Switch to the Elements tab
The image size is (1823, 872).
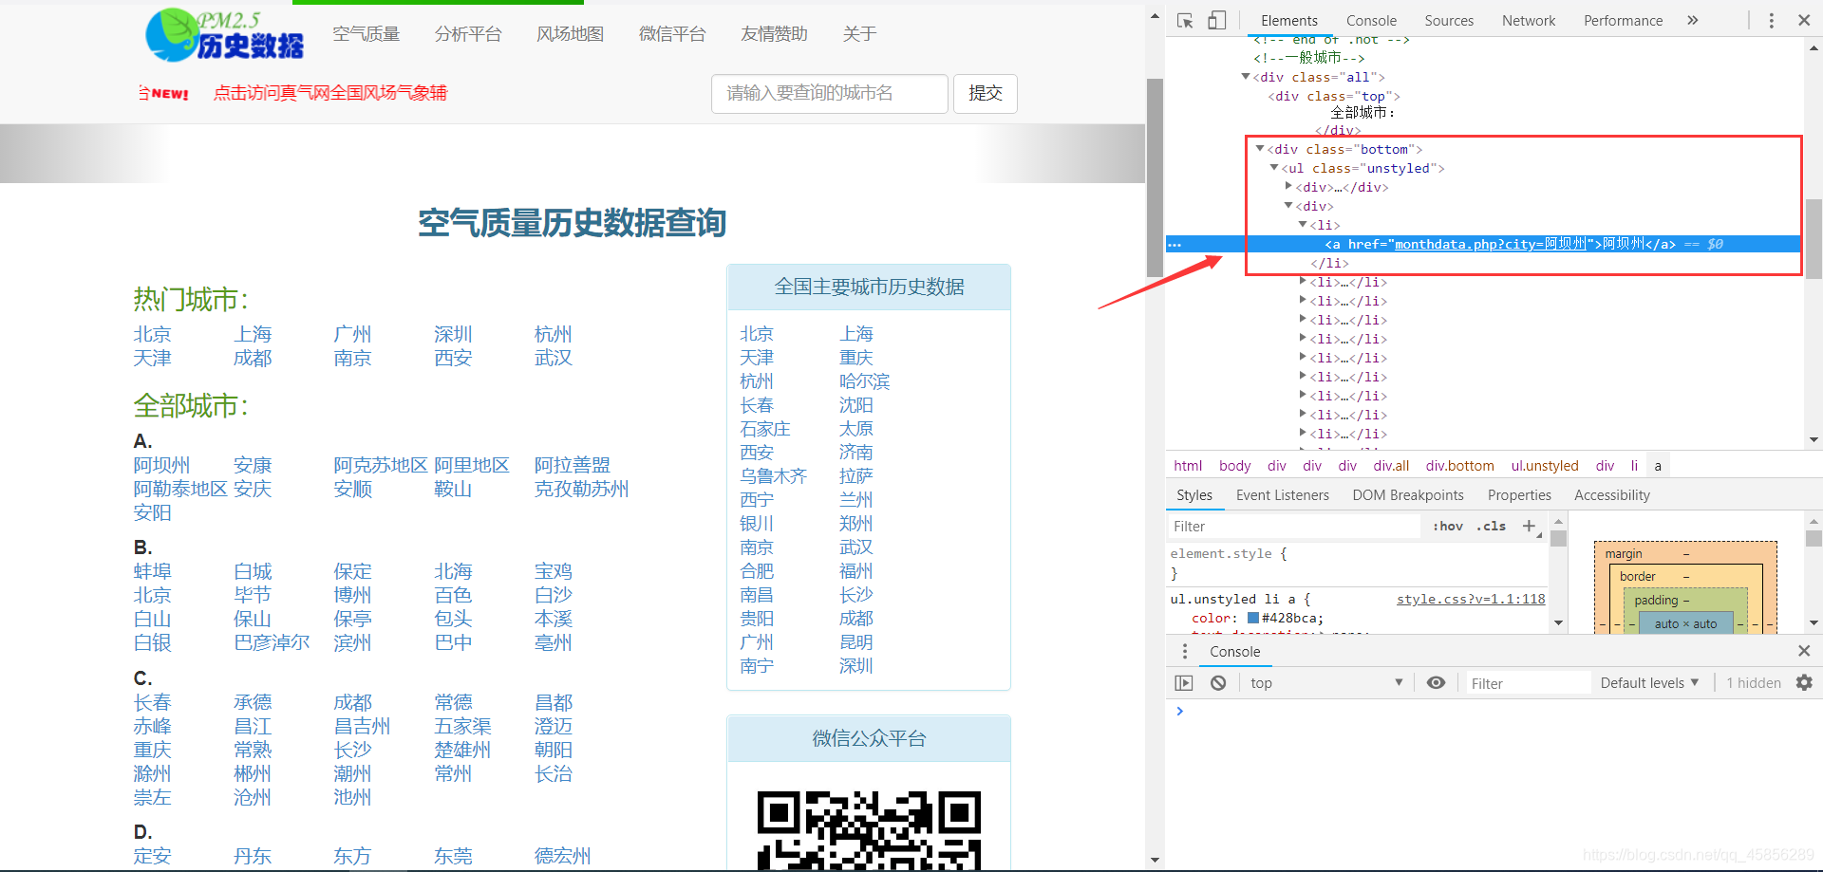click(1288, 20)
